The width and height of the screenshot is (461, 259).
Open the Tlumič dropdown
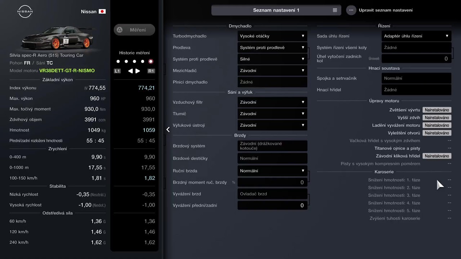point(272,114)
